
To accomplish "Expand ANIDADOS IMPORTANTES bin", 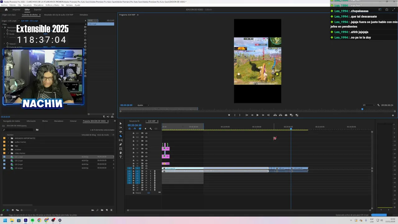I will [8, 138].
